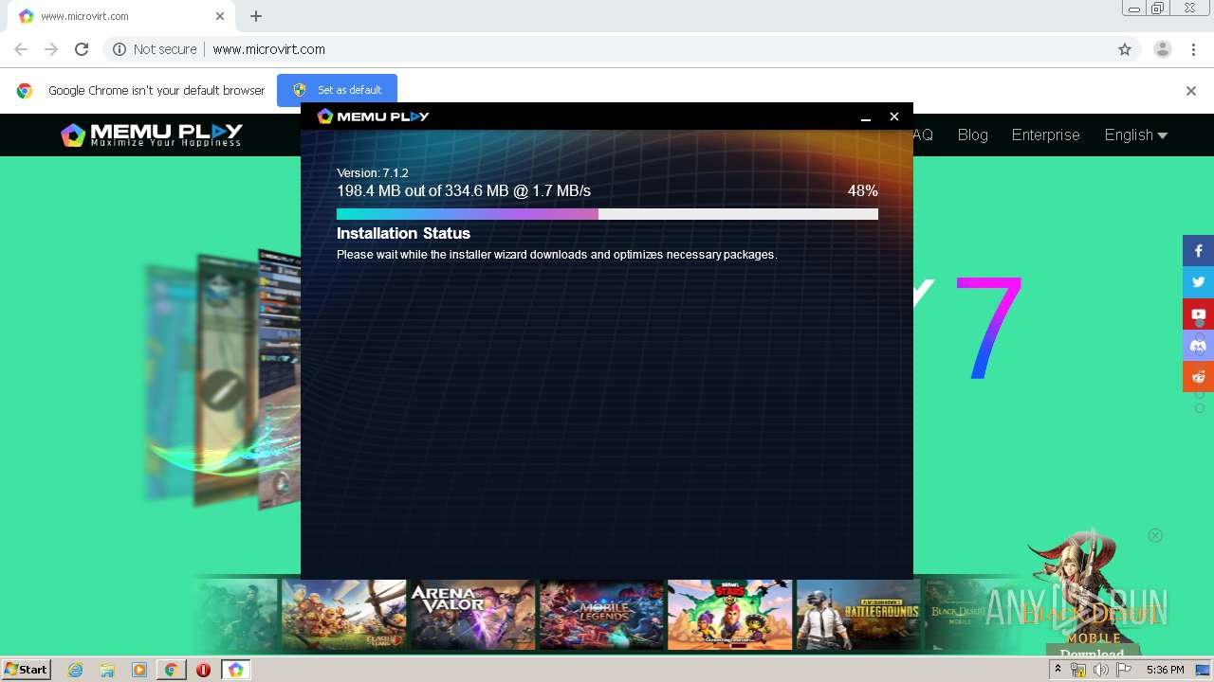
Task: Open the Arena of Valor game thumbnail
Action: 472,615
